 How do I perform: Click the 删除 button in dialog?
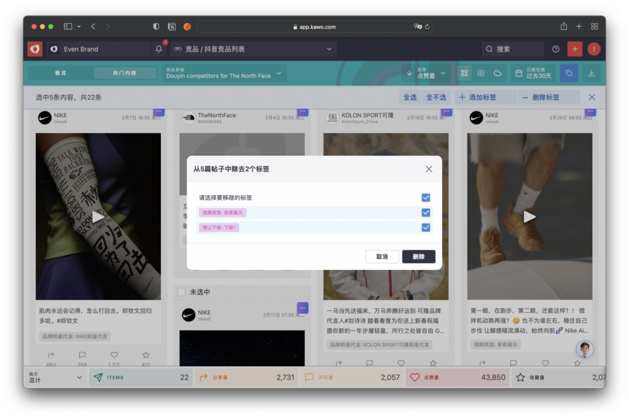(x=418, y=256)
